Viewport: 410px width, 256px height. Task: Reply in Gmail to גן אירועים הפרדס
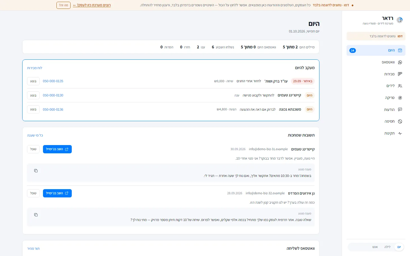(57, 193)
